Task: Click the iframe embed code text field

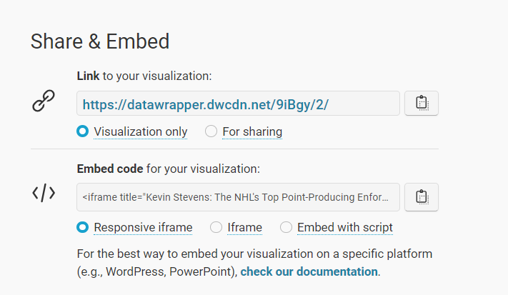Action: [x=238, y=197]
